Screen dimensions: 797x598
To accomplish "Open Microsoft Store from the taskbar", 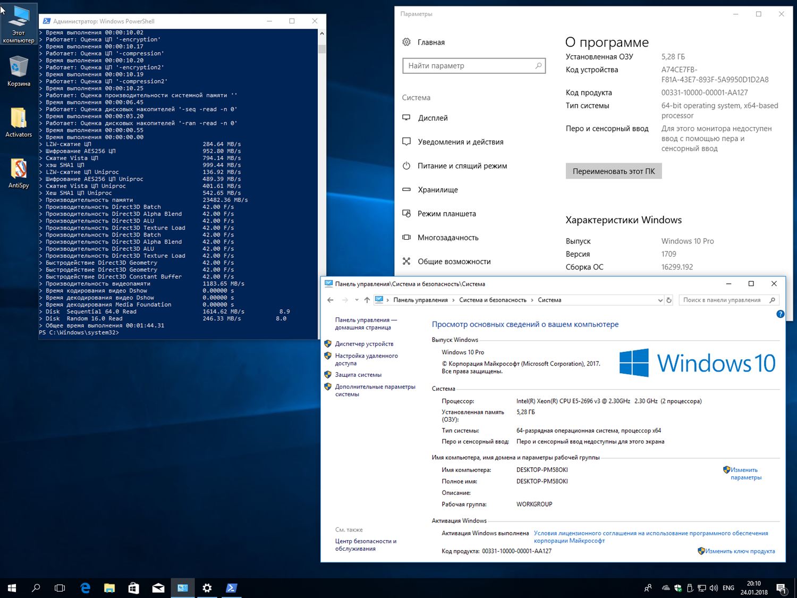I will tap(134, 588).
